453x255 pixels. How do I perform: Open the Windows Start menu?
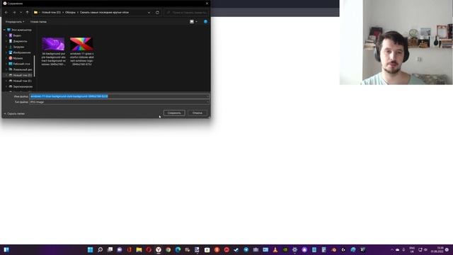pos(90,250)
